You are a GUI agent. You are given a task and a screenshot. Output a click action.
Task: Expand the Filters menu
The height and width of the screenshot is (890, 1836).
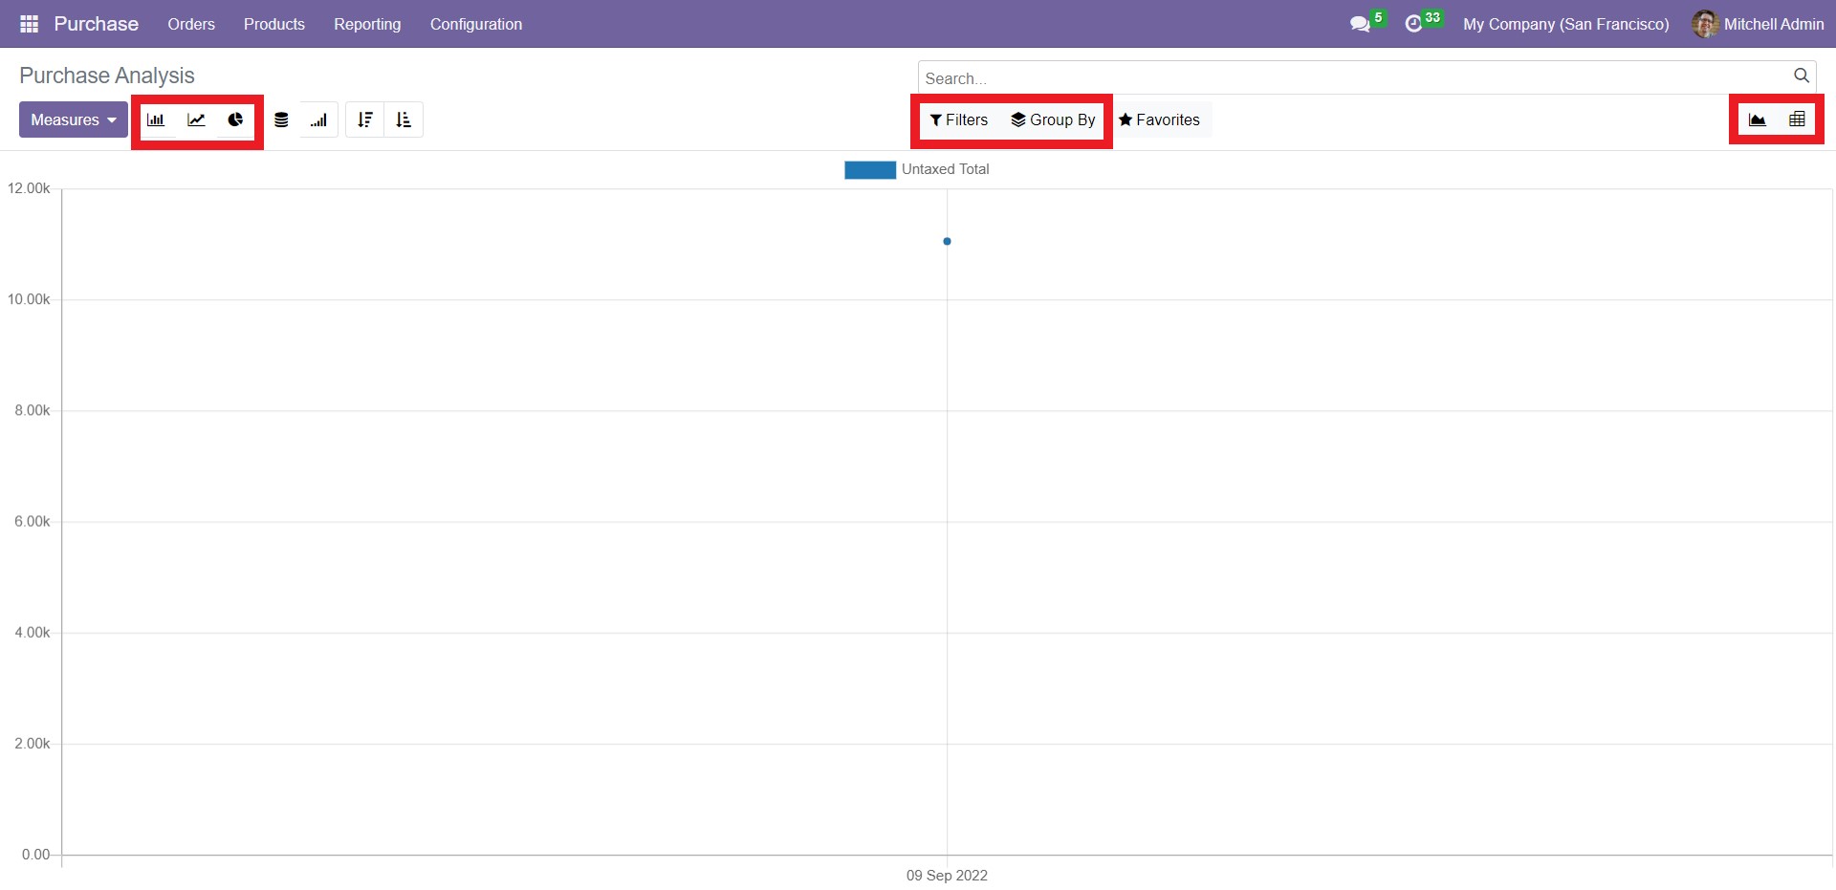(x=959, y=119)
